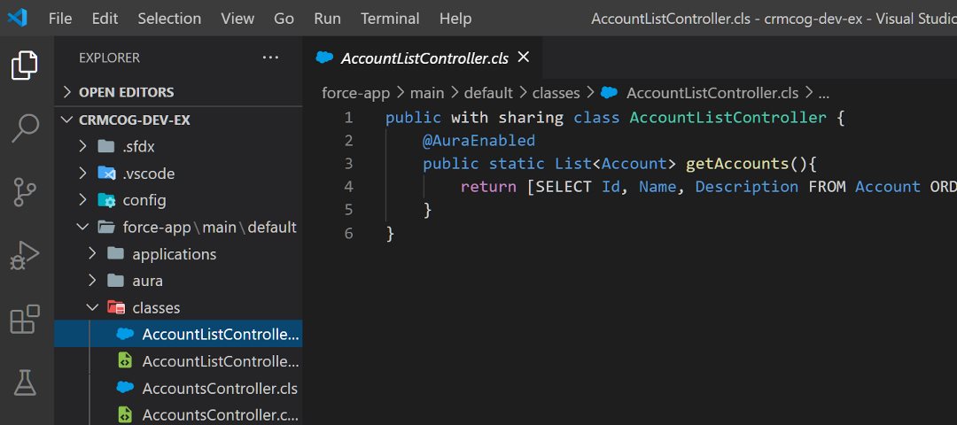This screenshot has height=425, width=957.
Task: Select the highlighted AccountListControlle... tree file
Action: [x=178, y=334]
